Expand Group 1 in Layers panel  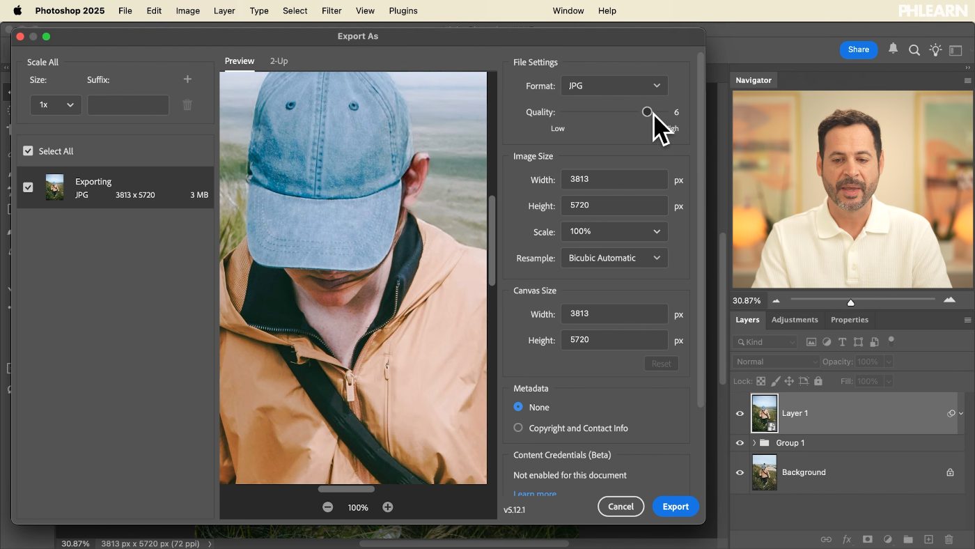754,443
